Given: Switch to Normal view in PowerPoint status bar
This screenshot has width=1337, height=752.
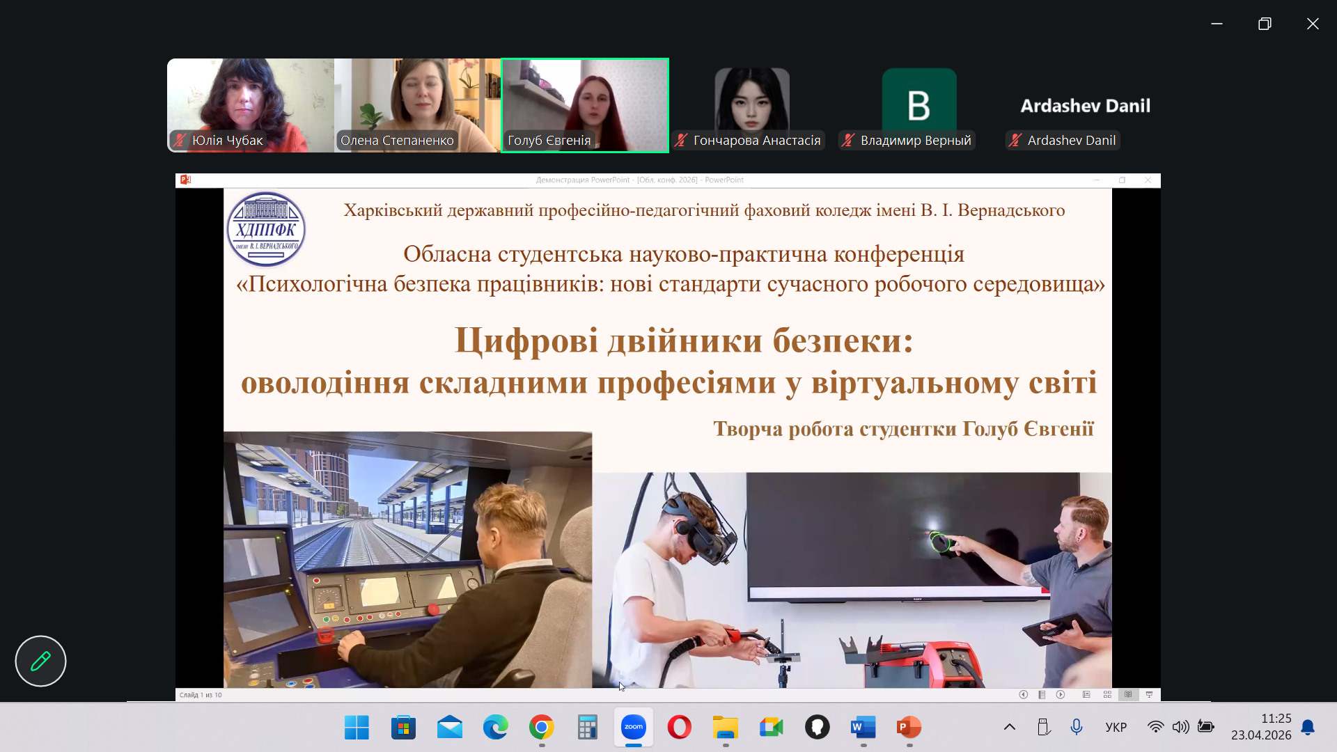Looking at the screenshot, I should coord(1086,694).
